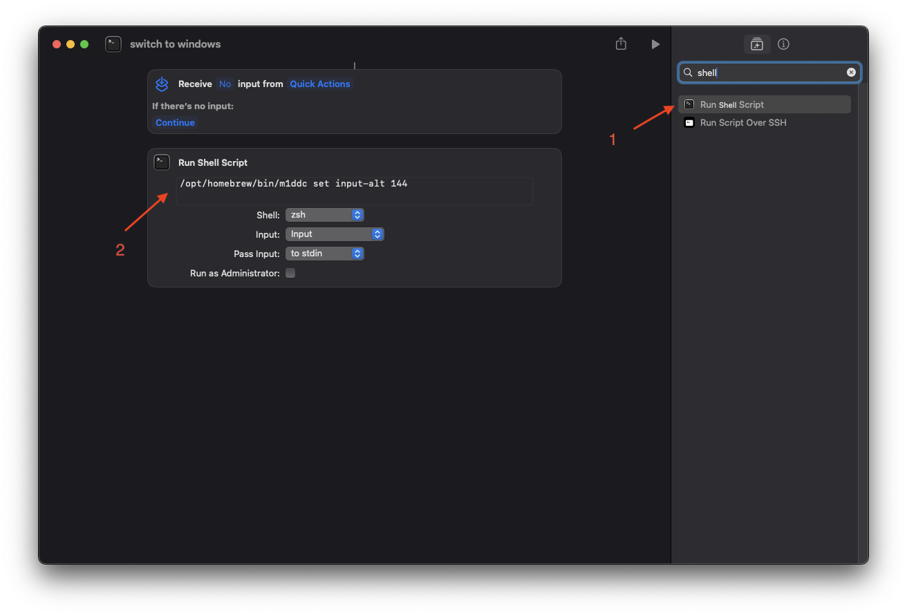Open the Input dropdown menu
907x615 pixels.
(x=335, y=234)
